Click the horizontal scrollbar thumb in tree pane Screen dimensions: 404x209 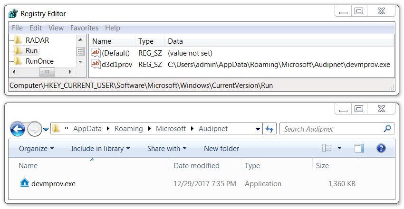[x=47, y=72]
